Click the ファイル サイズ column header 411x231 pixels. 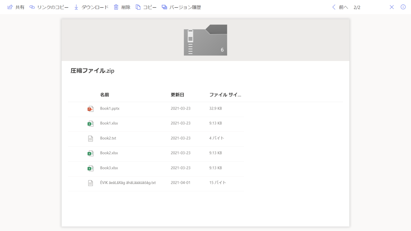pyautogui.click(x=225, y=95)
